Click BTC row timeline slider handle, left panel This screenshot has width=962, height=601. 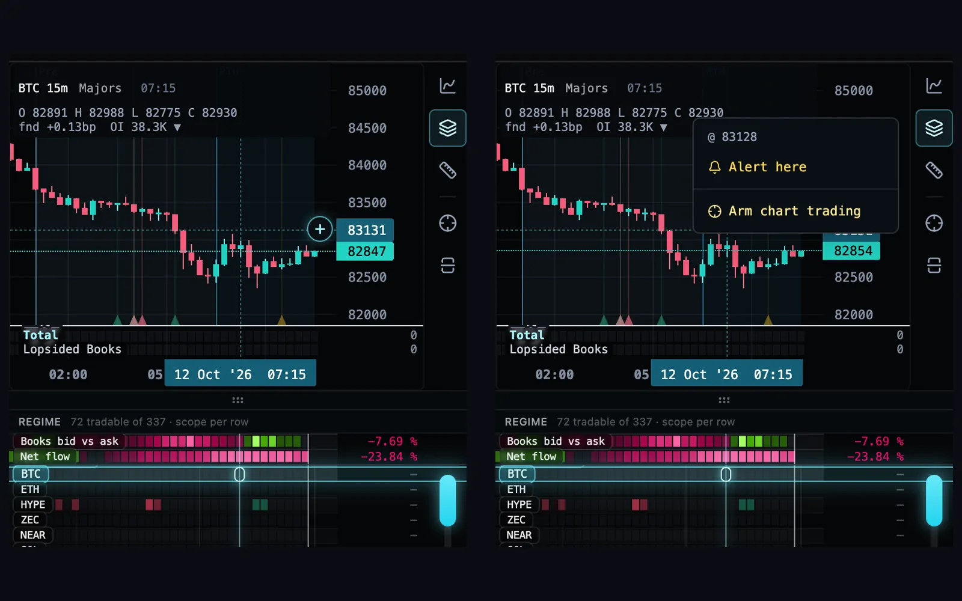point(239,475)
